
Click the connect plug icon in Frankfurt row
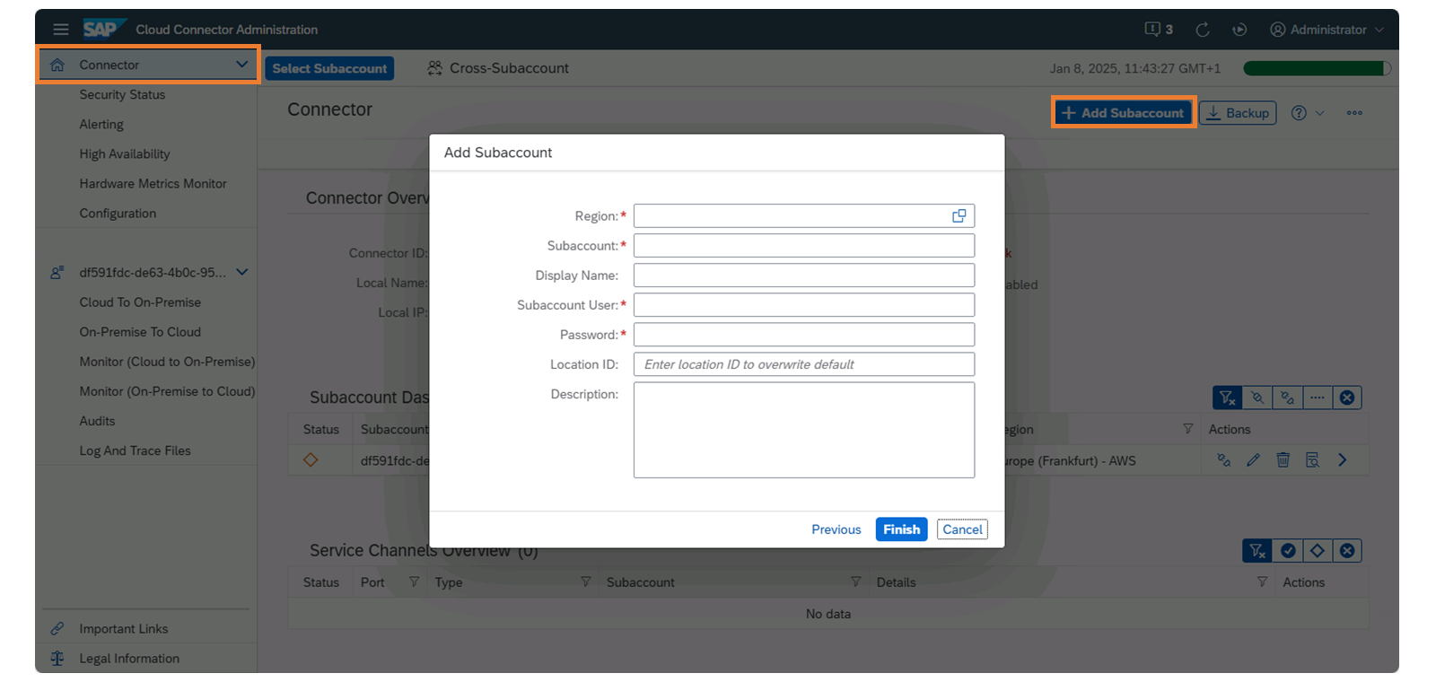click(x=1223, y=459)
